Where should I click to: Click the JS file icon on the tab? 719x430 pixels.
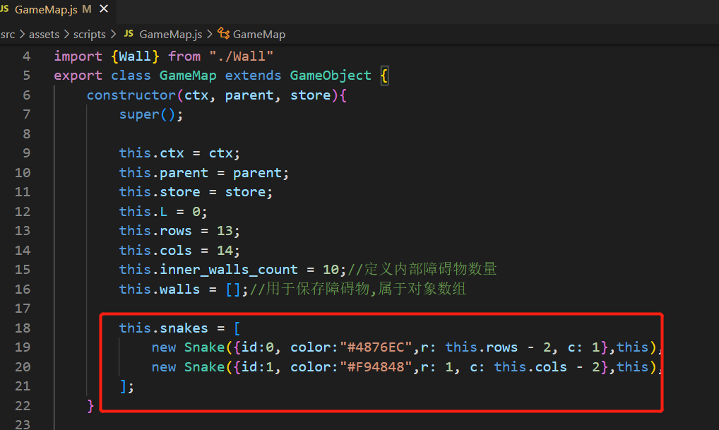coord(4,9)
